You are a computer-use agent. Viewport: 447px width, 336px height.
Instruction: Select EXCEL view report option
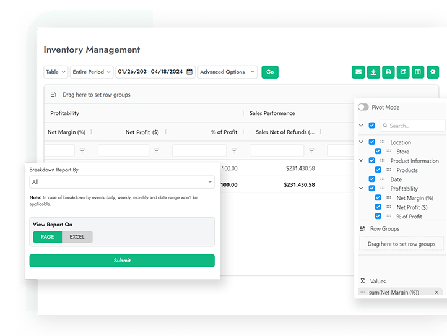(x=77, y=237)
